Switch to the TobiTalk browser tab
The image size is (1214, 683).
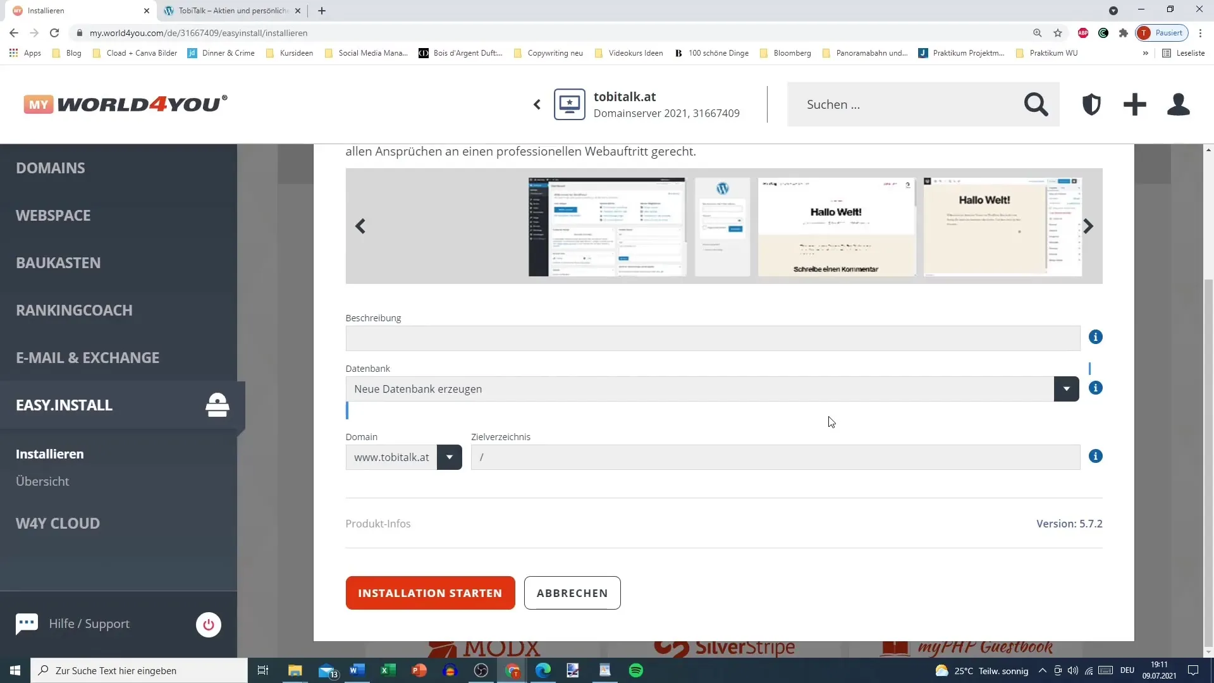(x=233, y=11)
